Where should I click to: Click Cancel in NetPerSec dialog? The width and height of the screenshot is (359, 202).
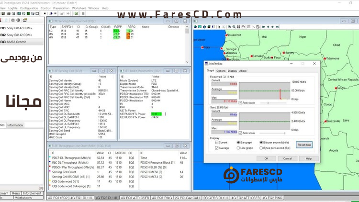pyautogui.click(x=287, y=158)
